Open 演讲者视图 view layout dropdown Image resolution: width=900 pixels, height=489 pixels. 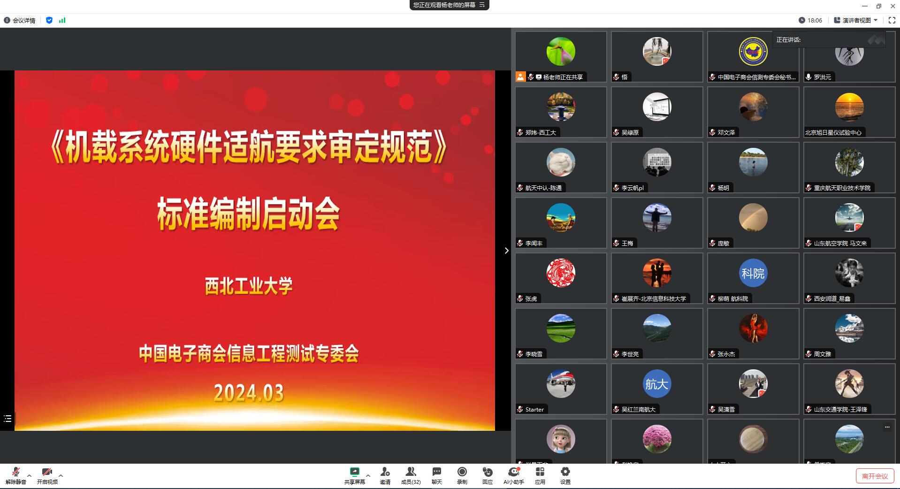pyautogui.click(x=856, y=20)
